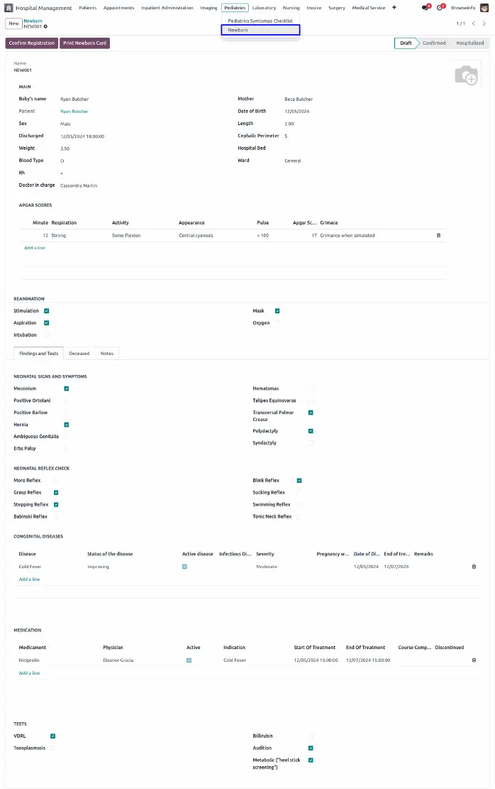Click Confirm Registration button
The width and height of the screenshot is (495, 789).
(32, 43)
